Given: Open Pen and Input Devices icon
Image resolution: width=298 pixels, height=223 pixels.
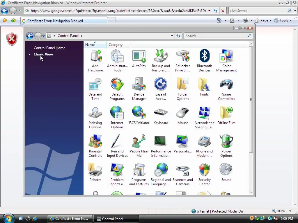Looking at the screenshot, I should [x=117, y=146].
